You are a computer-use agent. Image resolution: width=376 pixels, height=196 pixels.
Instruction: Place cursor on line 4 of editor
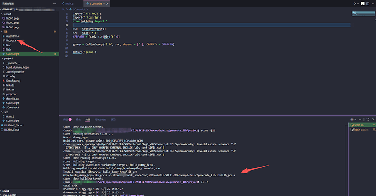coord(211,25)
